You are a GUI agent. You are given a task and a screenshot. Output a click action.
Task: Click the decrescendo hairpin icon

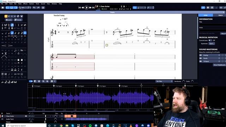10,46
